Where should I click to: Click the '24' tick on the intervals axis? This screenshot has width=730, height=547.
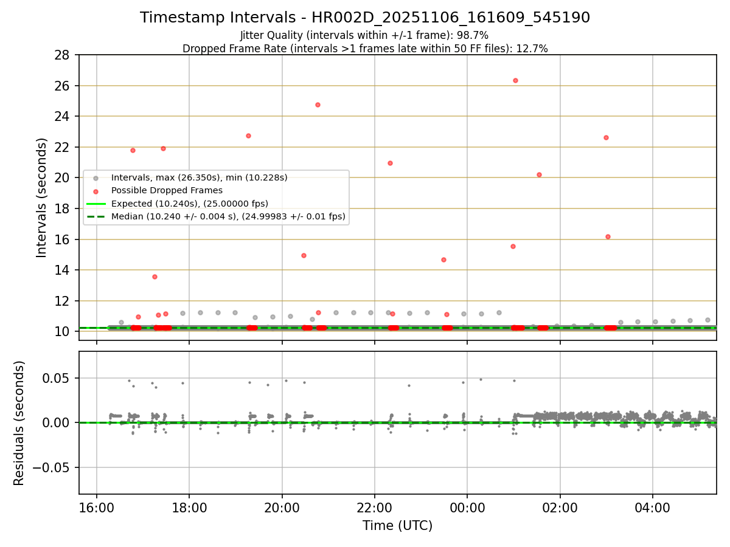pyautogui.click(x=62, y=117)
